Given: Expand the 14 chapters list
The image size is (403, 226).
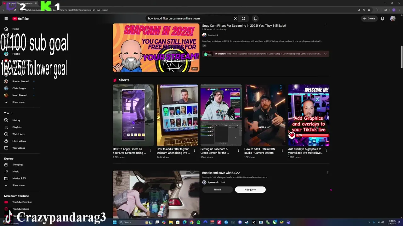Looking at the screenshot, I should (325, 54).
